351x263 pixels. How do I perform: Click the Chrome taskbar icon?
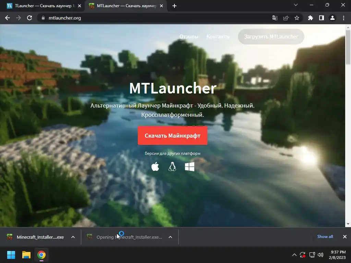41,255
